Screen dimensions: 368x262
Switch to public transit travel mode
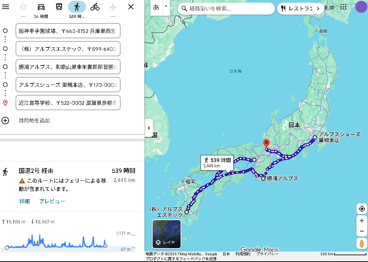coord(59,7)
